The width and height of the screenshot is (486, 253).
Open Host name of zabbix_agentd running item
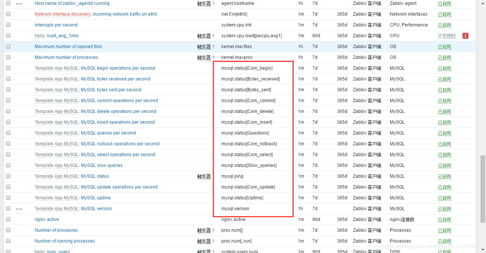72,3
